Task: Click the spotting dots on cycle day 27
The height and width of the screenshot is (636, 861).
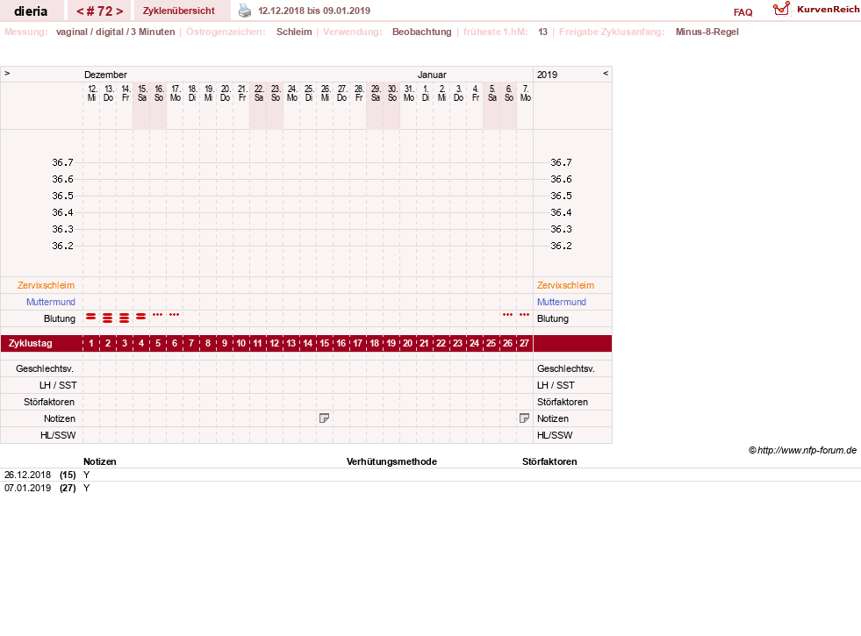Action: coord(524,314)
